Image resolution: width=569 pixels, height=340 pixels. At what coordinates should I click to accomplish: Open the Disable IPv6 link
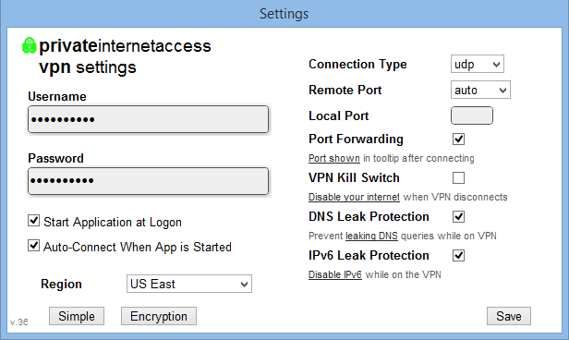[335, 274]
